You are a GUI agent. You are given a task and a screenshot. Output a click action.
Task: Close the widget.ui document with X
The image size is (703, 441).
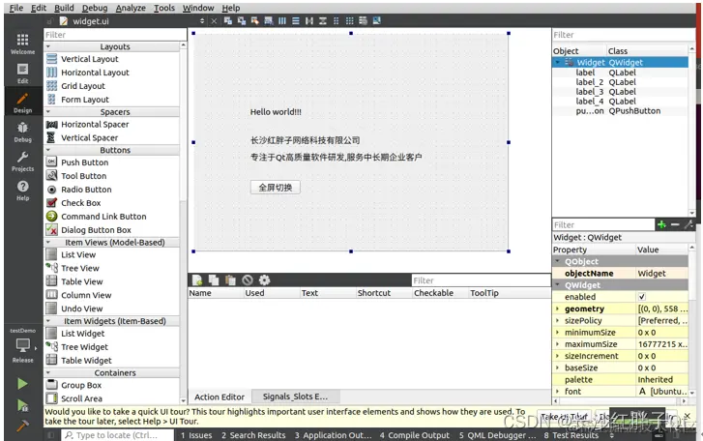[214, 21]
